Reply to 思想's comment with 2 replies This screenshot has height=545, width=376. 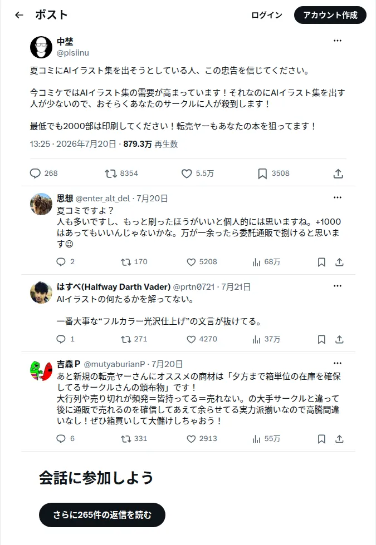coord(61,262)
